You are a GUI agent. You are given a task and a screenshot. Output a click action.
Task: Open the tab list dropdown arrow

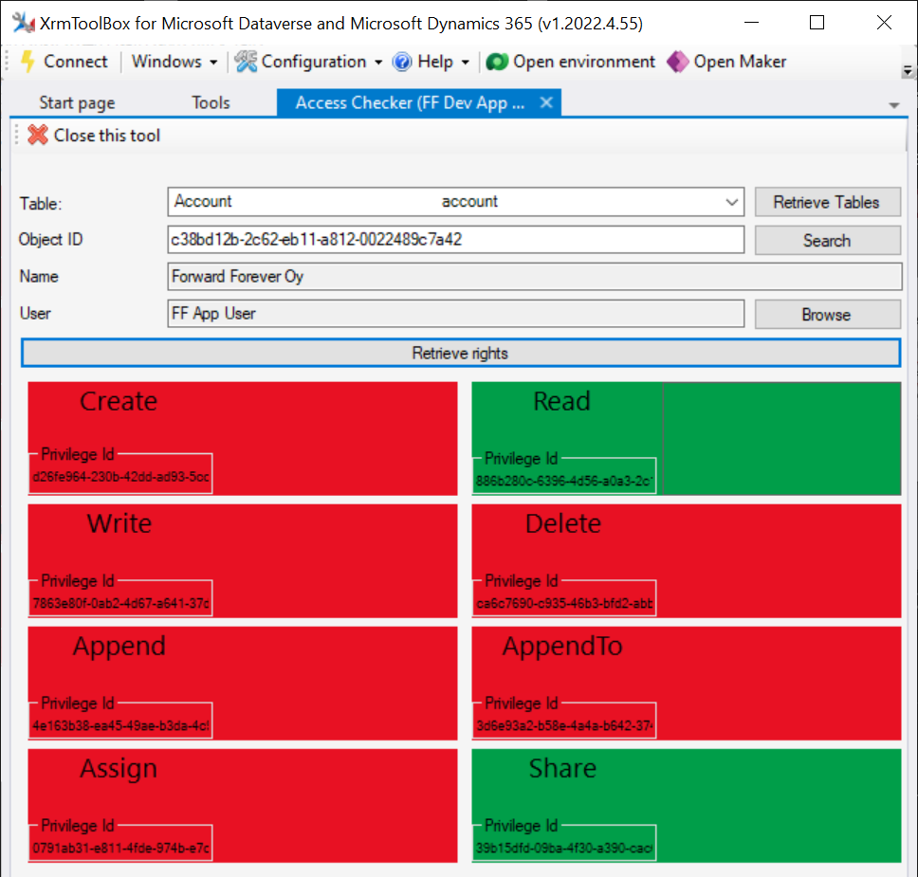(x=893, y=105)
